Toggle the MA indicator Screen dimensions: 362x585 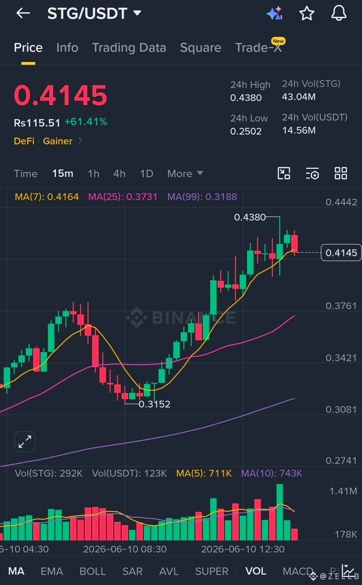point(16,571)
